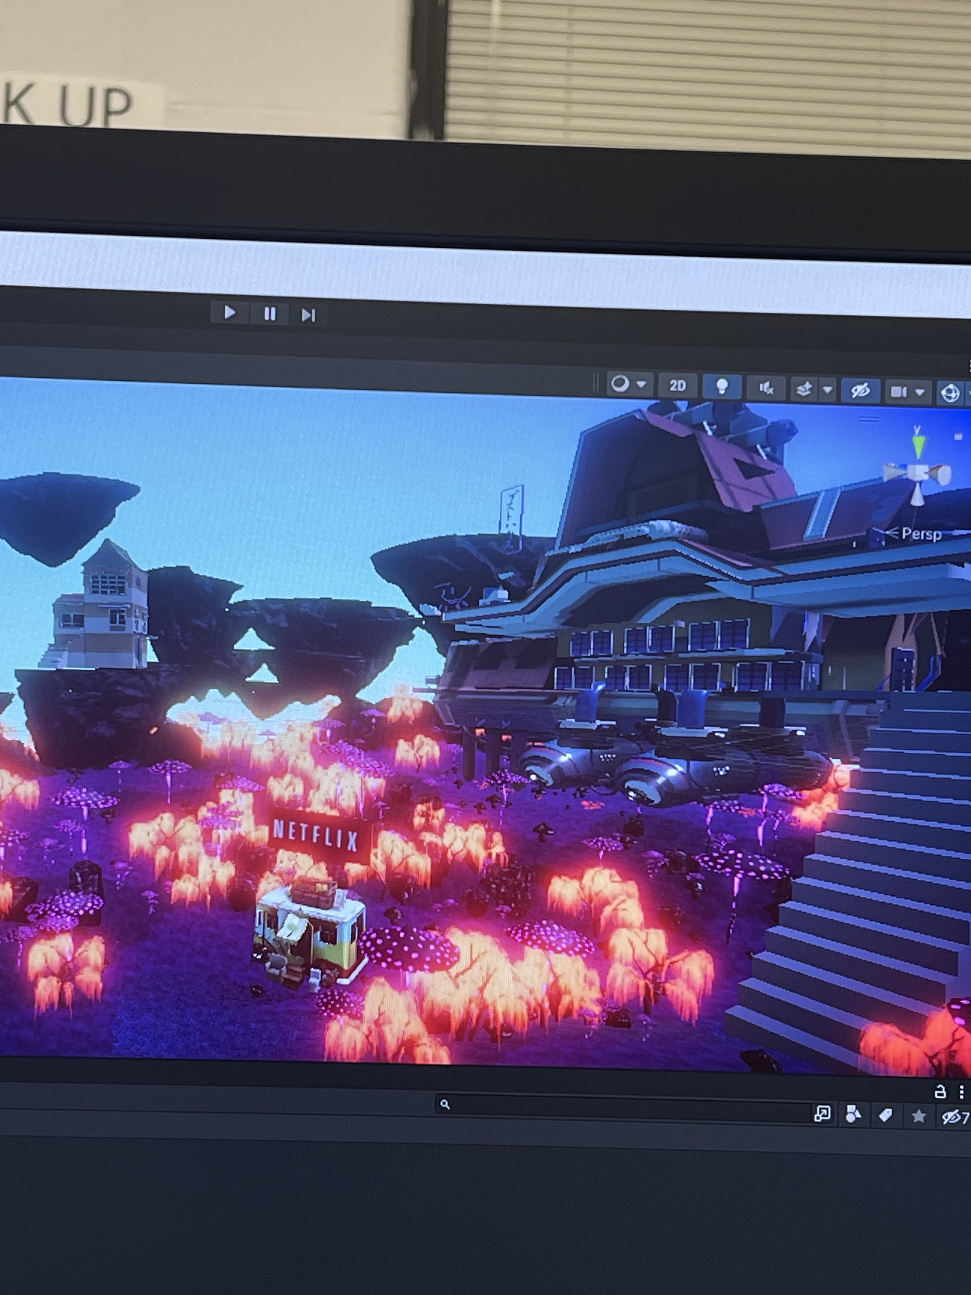This screenshot has width=971, height=1295.
Task: Toggle 2D view mode in Scene toolbar
Action: coord(677,386)
